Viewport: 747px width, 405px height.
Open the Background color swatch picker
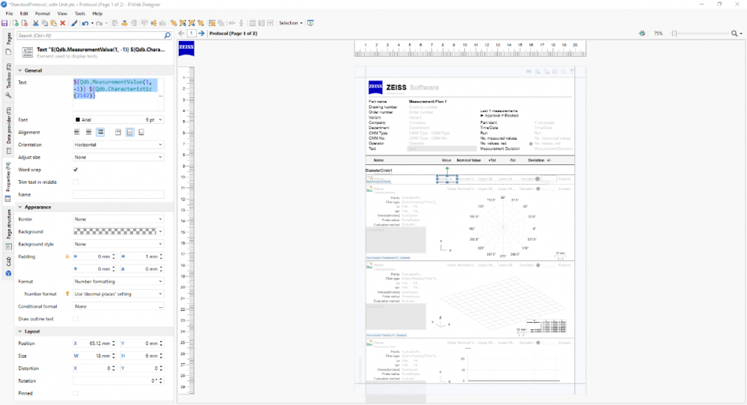click(x=118, y=232)
